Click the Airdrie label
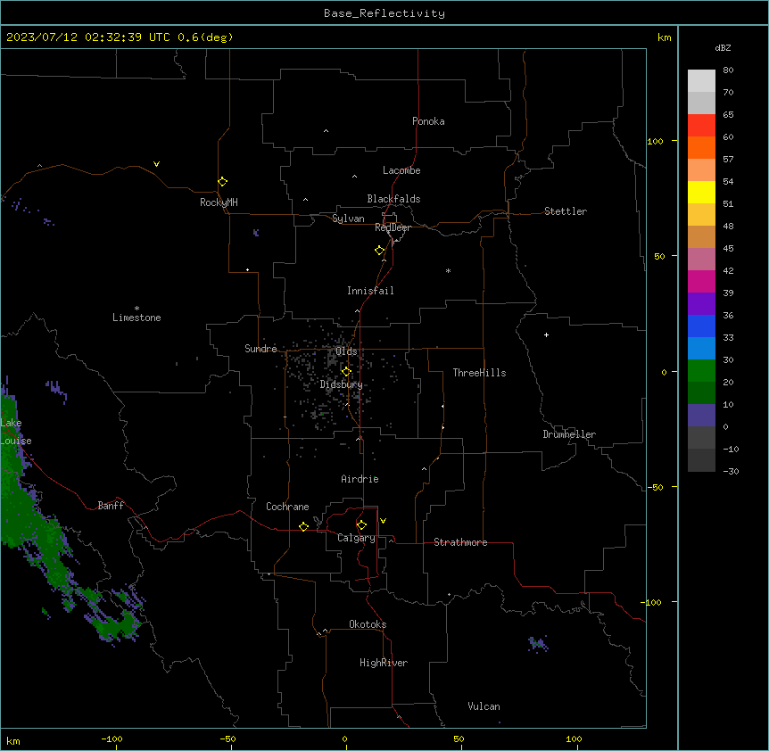Screen dimensions: 769x751 [360, 479]
